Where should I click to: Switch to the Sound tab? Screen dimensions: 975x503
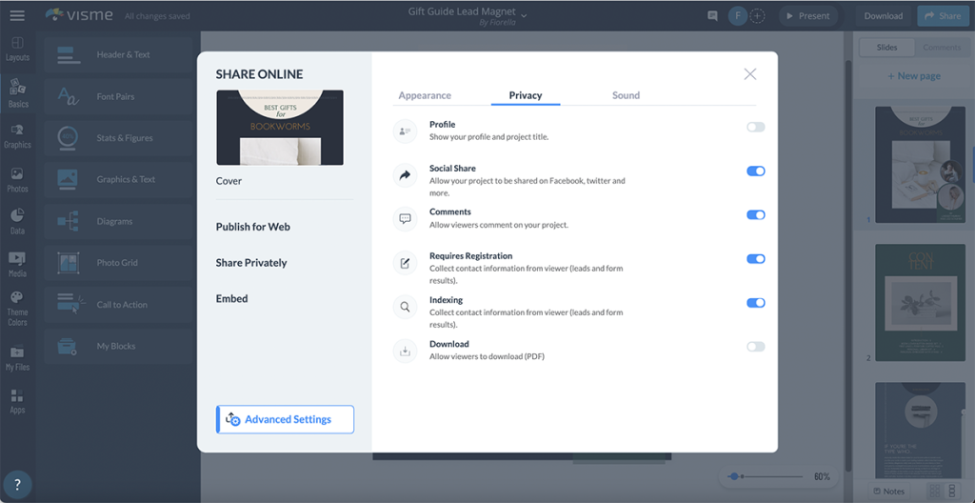pos(626,95)
